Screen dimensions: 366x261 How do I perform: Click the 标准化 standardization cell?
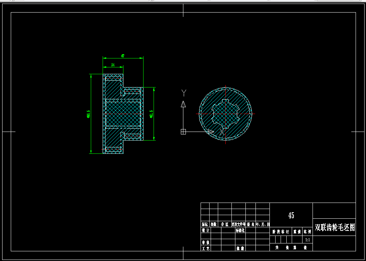coord(240,230)
